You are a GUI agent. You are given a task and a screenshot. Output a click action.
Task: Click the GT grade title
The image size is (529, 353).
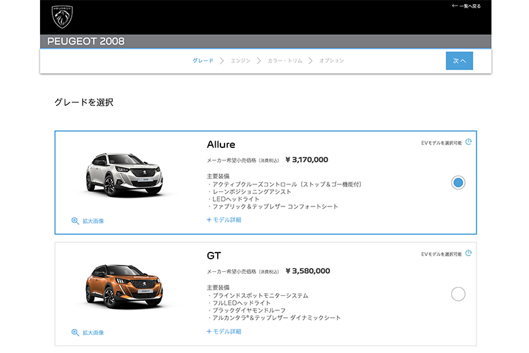coord(214,256)
